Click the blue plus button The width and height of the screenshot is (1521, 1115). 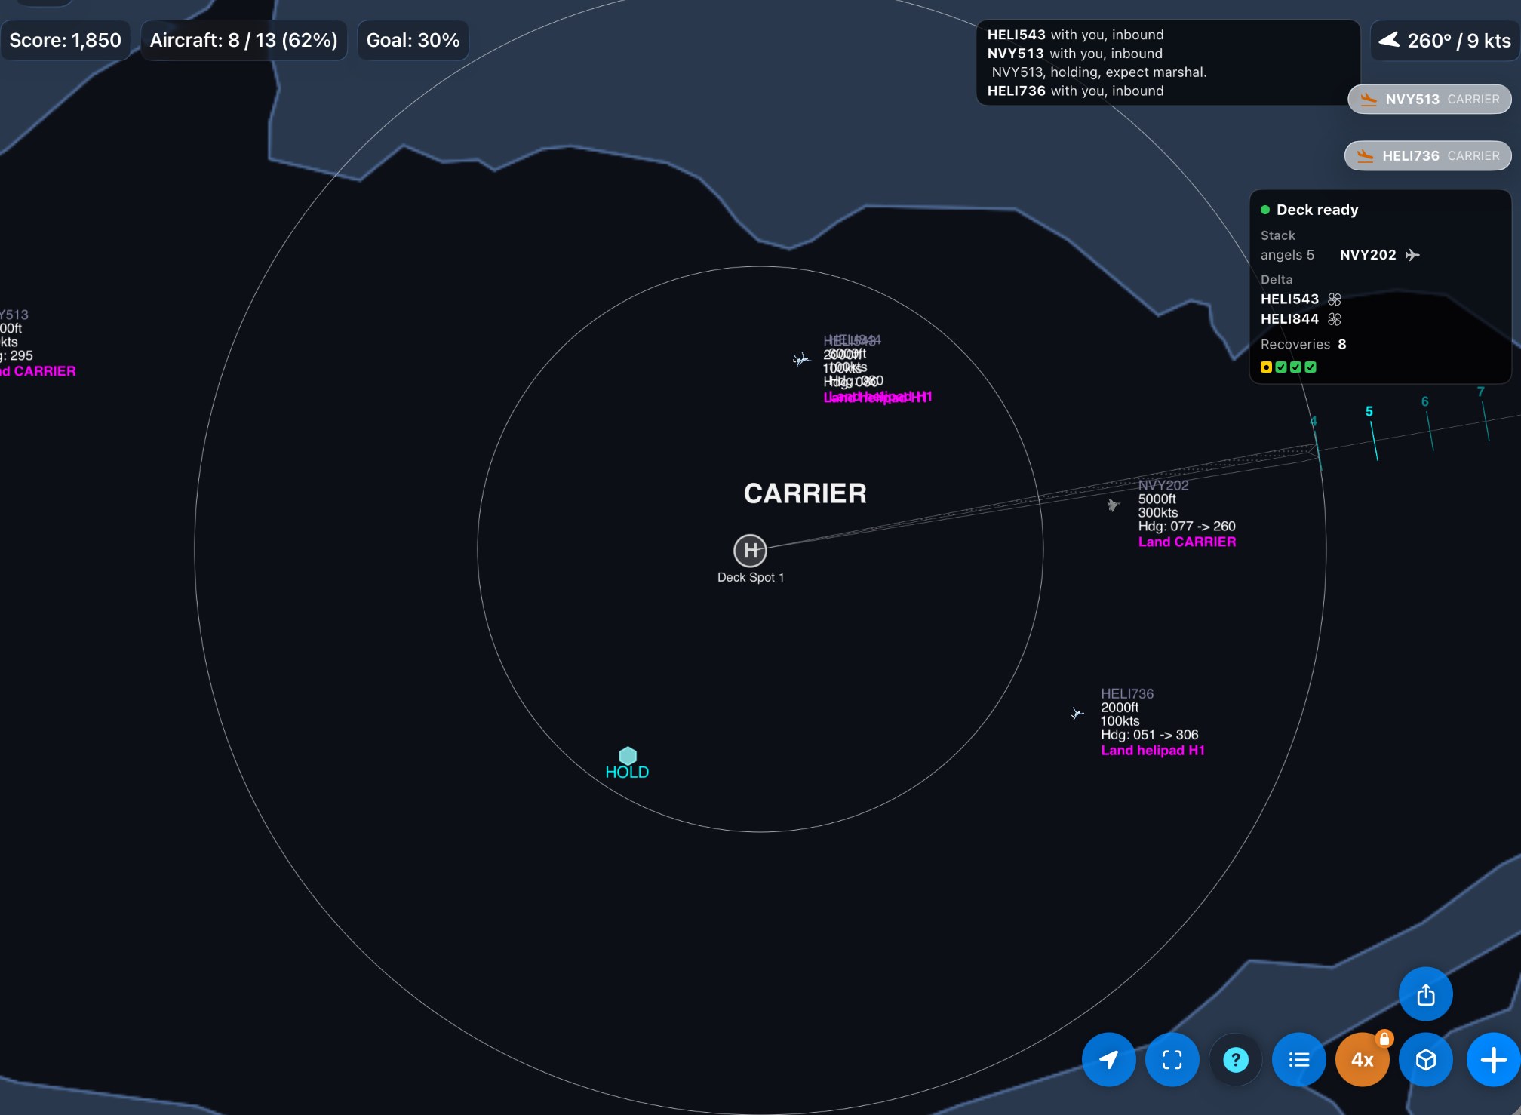[x=1493, y=1060]
